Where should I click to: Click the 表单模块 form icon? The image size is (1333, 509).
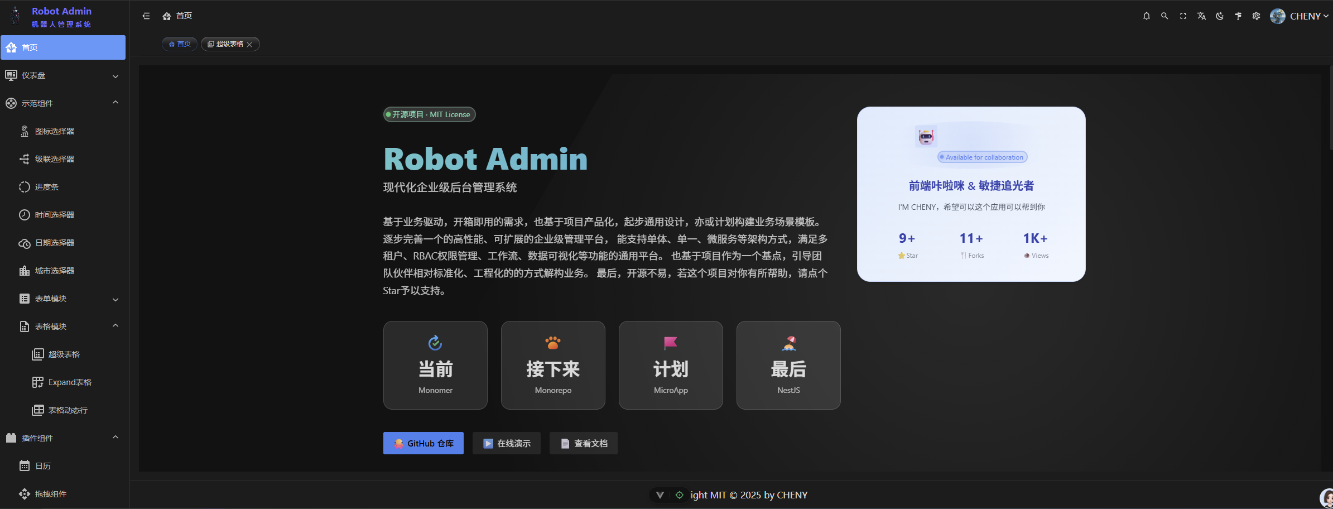[25, 299]
